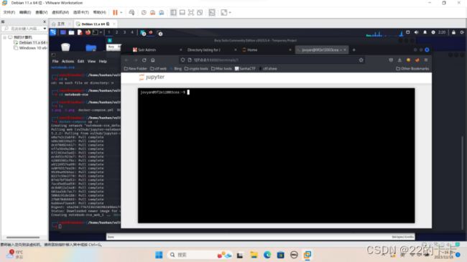Take a VM snapshot using clock icon
Image resolution: width=467 pixels, height=262 pixels.
(144, 12)
